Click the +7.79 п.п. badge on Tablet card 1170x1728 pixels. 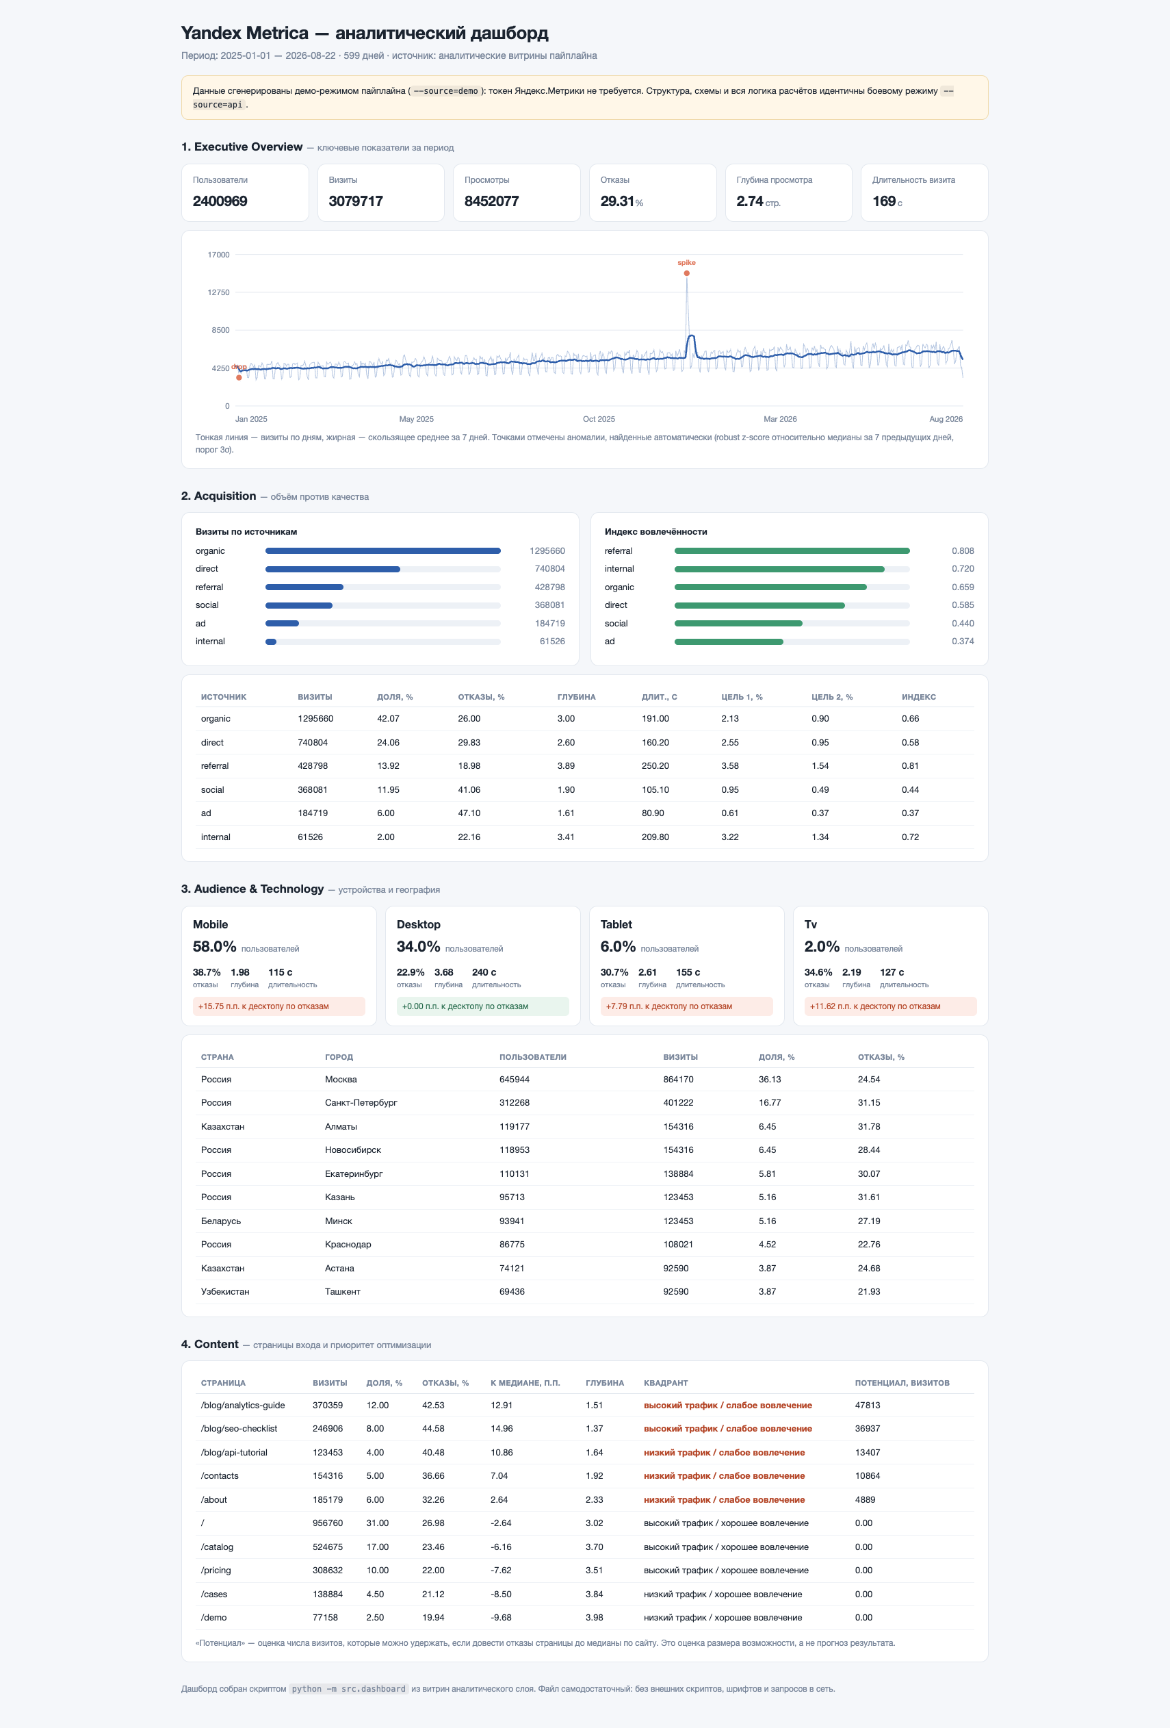tap(686, 1006)
